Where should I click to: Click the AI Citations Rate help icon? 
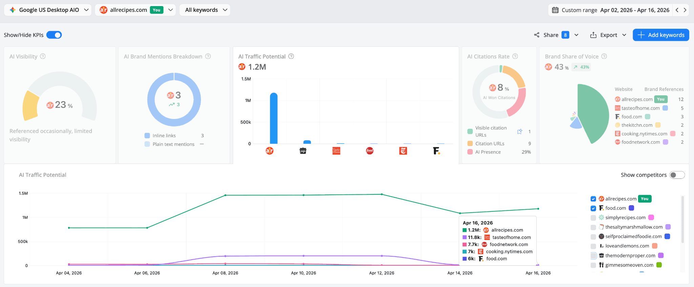tap(515, 56)
